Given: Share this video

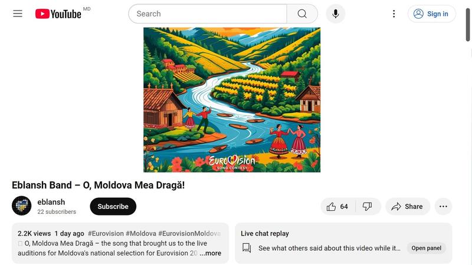Looking at the screenshot, I should 408,207.
